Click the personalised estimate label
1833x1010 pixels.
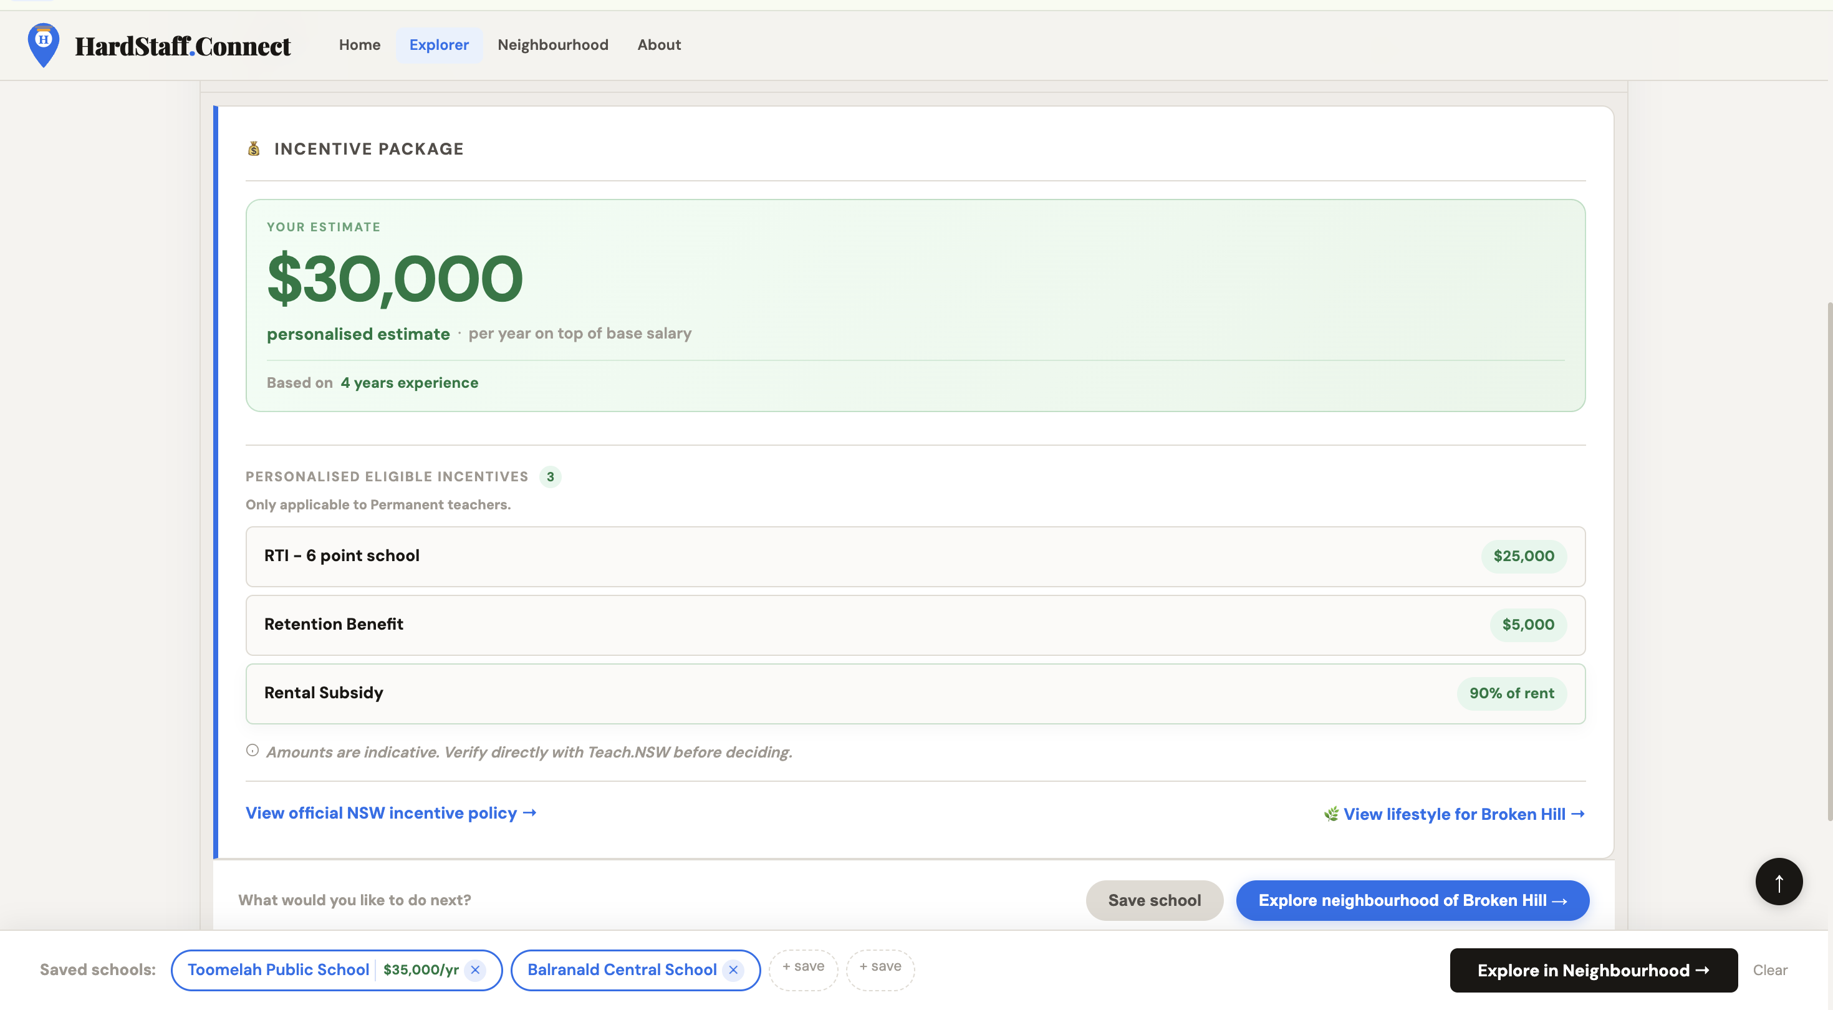point(358,334)
